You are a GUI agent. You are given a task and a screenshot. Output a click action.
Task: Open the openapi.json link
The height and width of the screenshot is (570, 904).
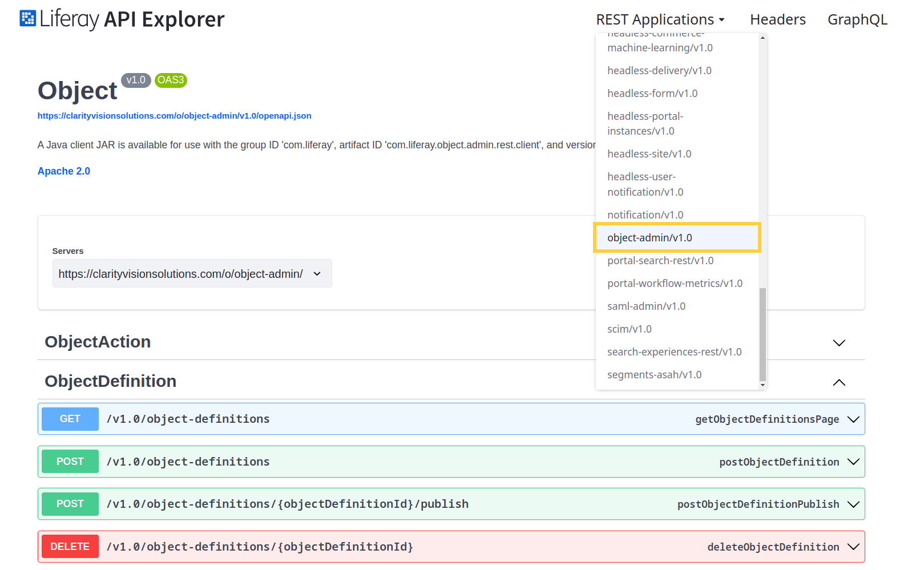[174, 116]
